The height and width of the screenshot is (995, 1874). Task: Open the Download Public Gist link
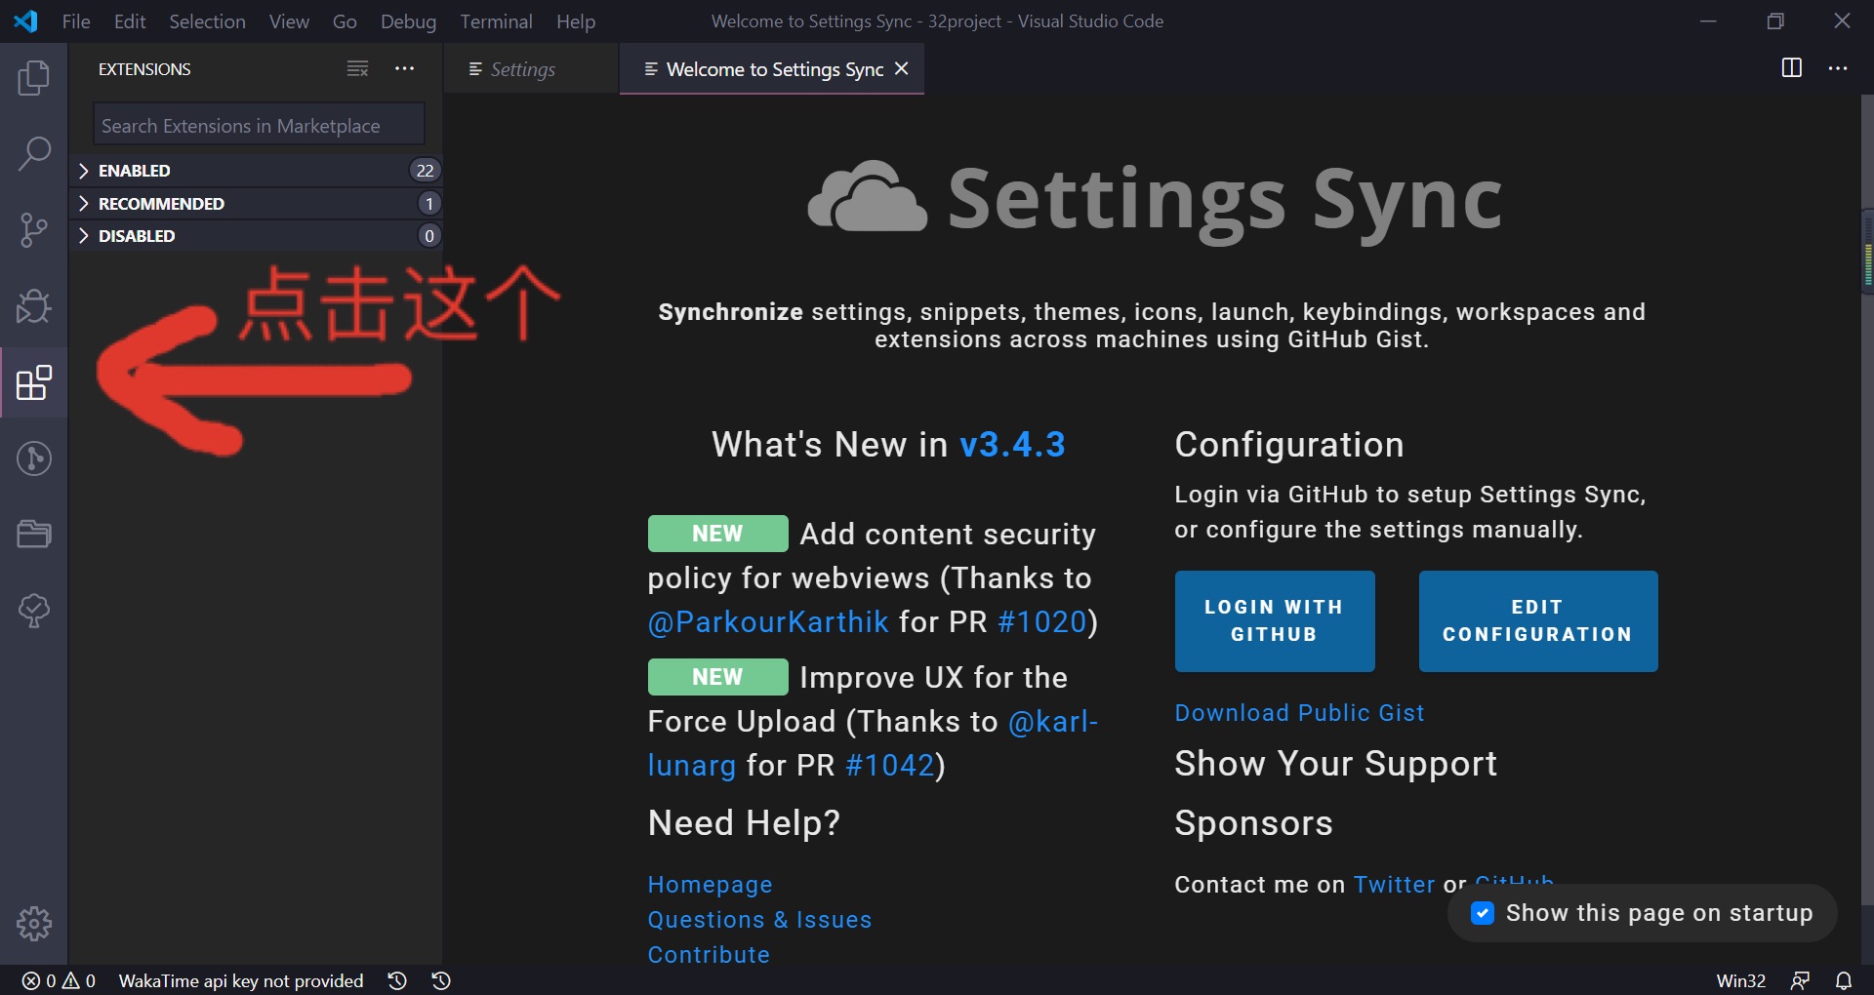(1299, 713)
